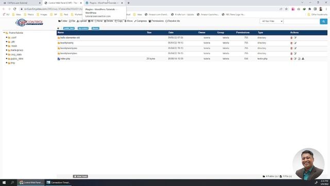Screen dimensions: 330x186
Task: Open a new browser tab with plus
Action: pos(128,3)
